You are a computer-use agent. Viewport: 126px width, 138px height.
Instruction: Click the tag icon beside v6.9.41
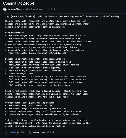[x=30, y=132]
